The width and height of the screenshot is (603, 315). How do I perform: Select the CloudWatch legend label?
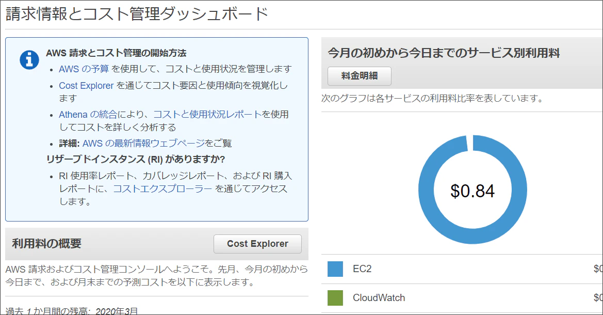tap(379, 297)
